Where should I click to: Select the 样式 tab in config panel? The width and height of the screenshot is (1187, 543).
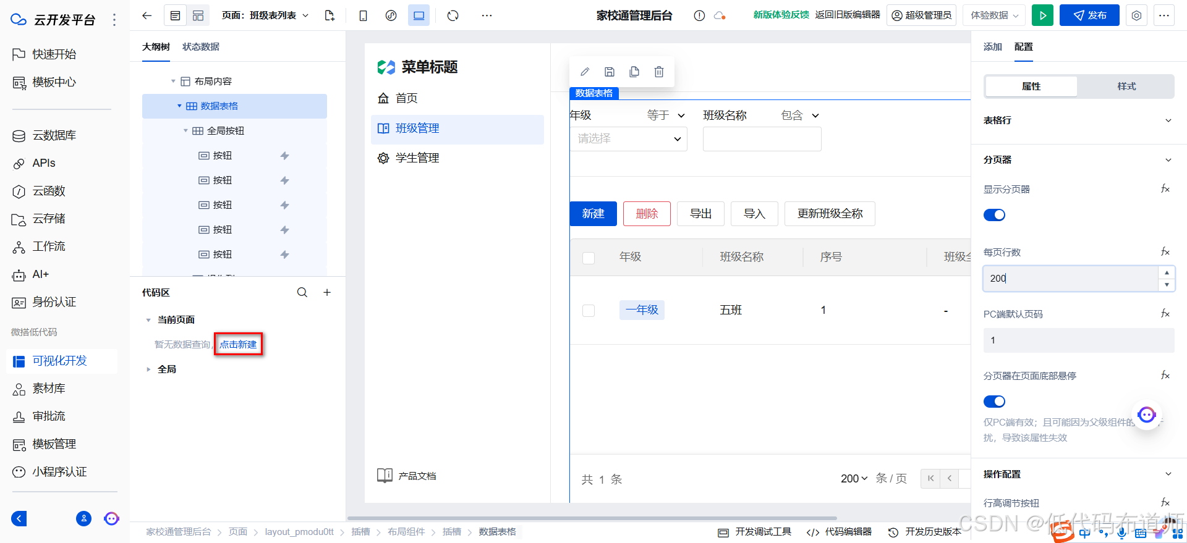click(x=1126, y=86)
